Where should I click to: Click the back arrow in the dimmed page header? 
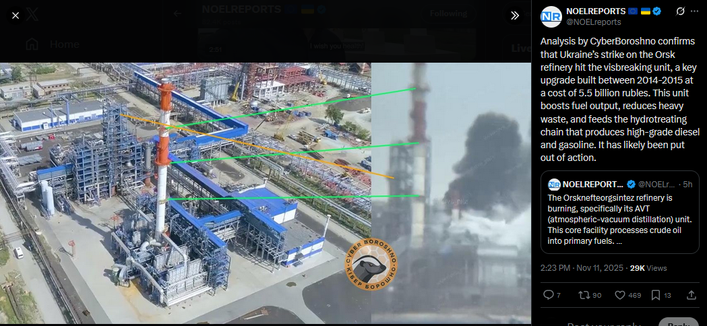(x=177, y=13)
